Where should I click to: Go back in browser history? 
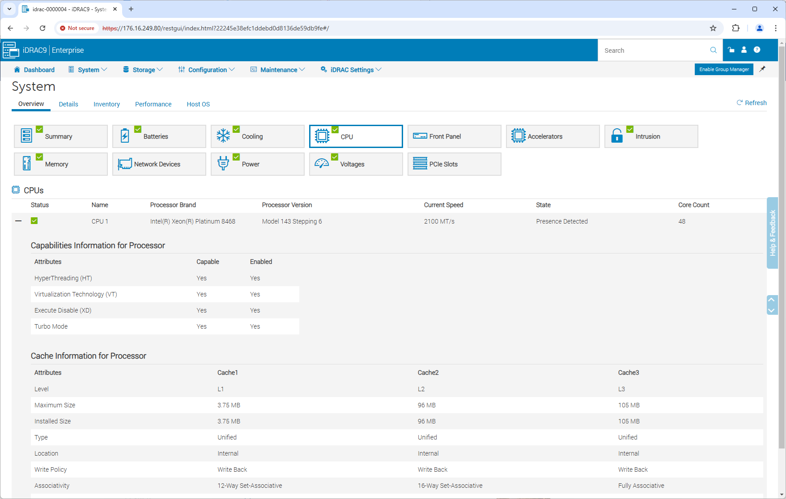[10, 28]
